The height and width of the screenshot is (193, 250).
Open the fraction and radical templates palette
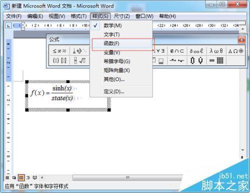79,60
